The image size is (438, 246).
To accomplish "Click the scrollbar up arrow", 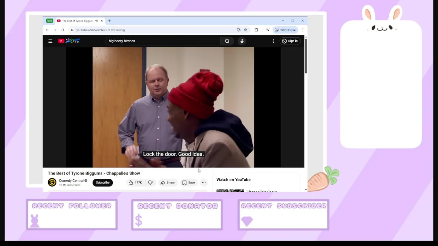I will coord(306,37).
